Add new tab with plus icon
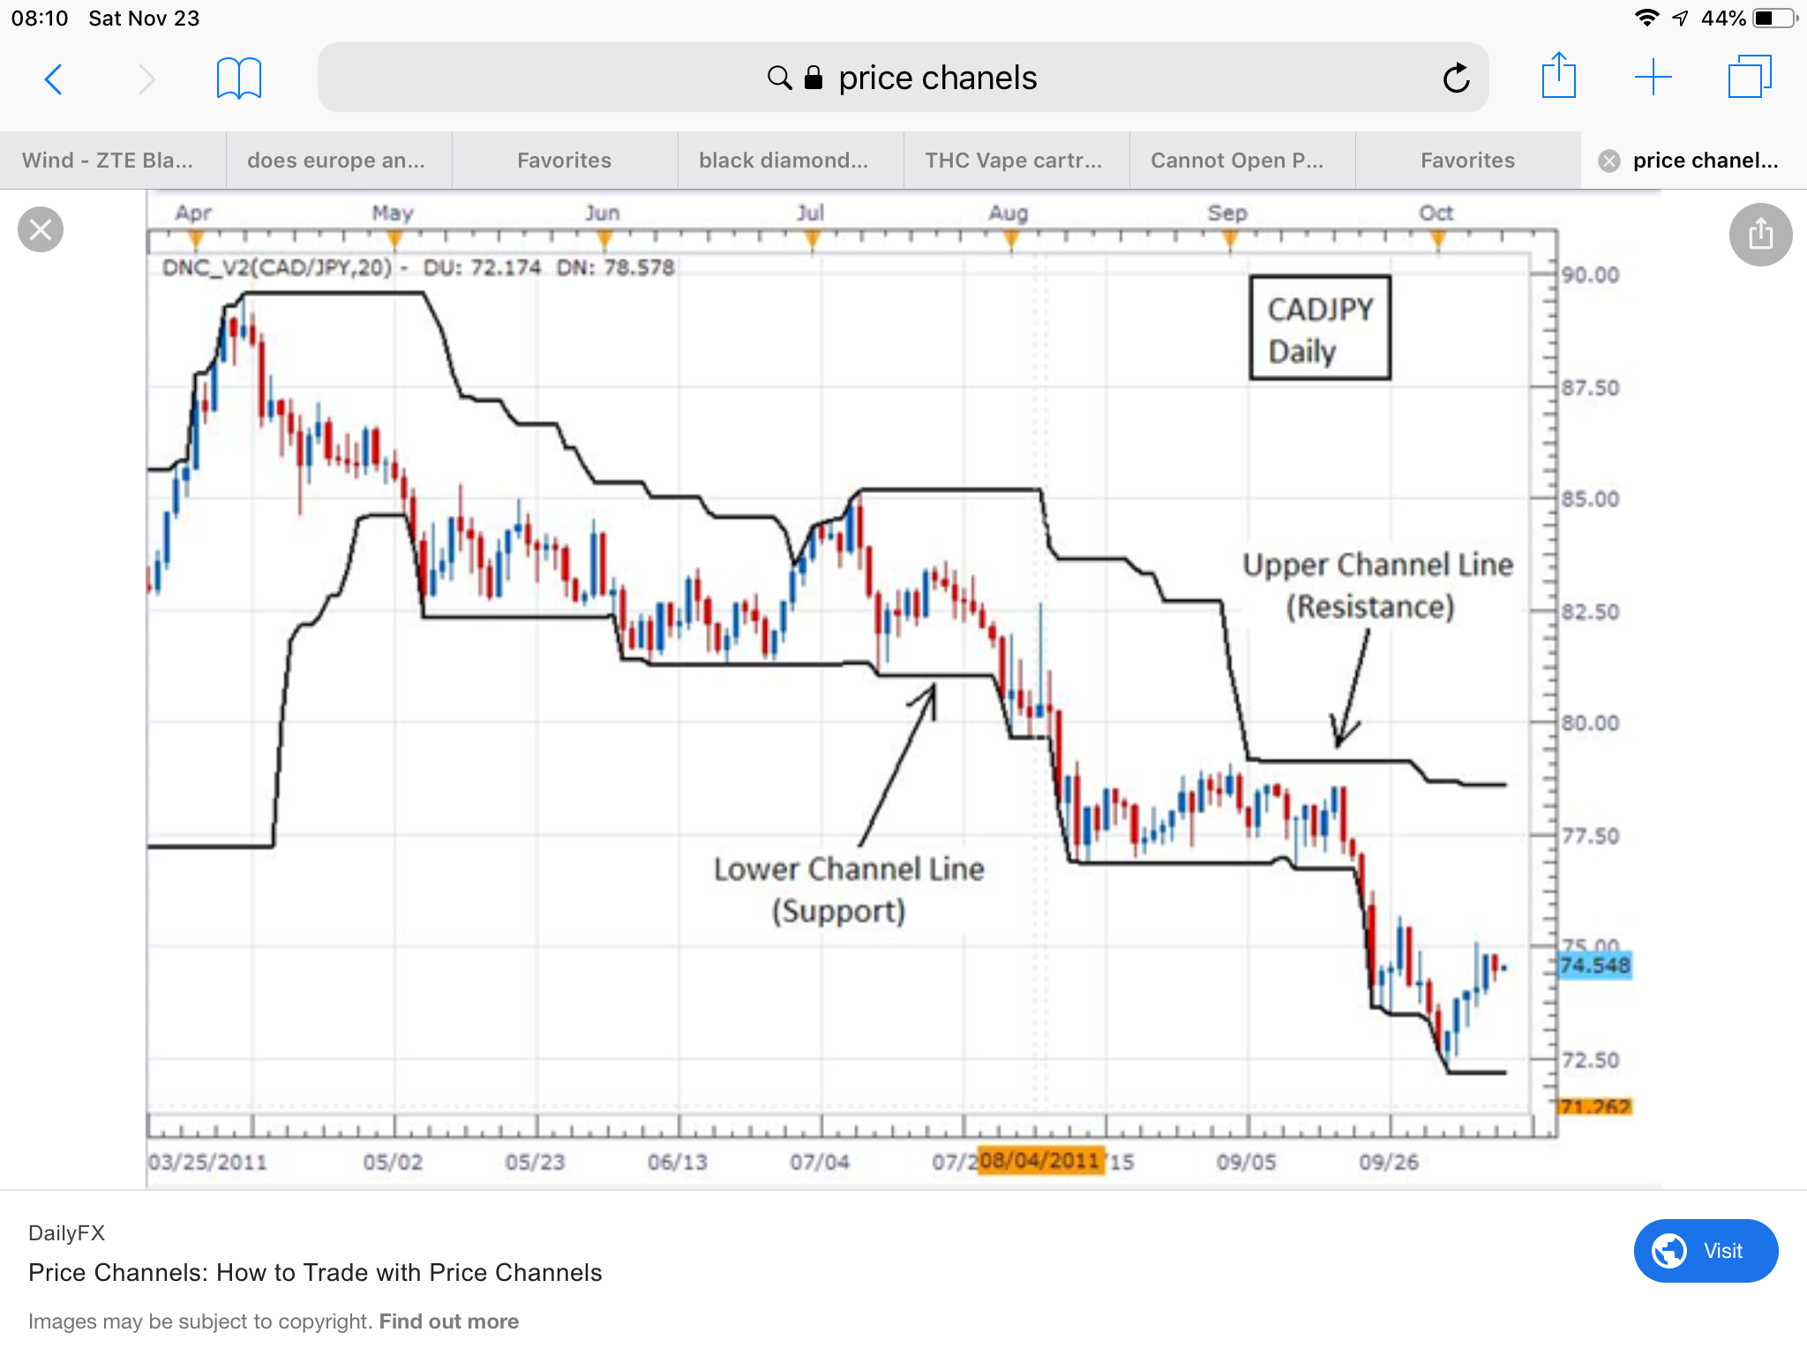1807x1355 pixels. (1653, 78)
